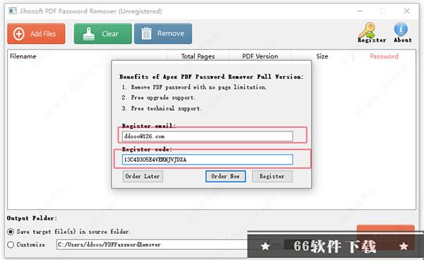This screenshot has width=424, height=260.
Task: Close the Jihosoft PDF Password Remover window
Action: pos(407,11)
